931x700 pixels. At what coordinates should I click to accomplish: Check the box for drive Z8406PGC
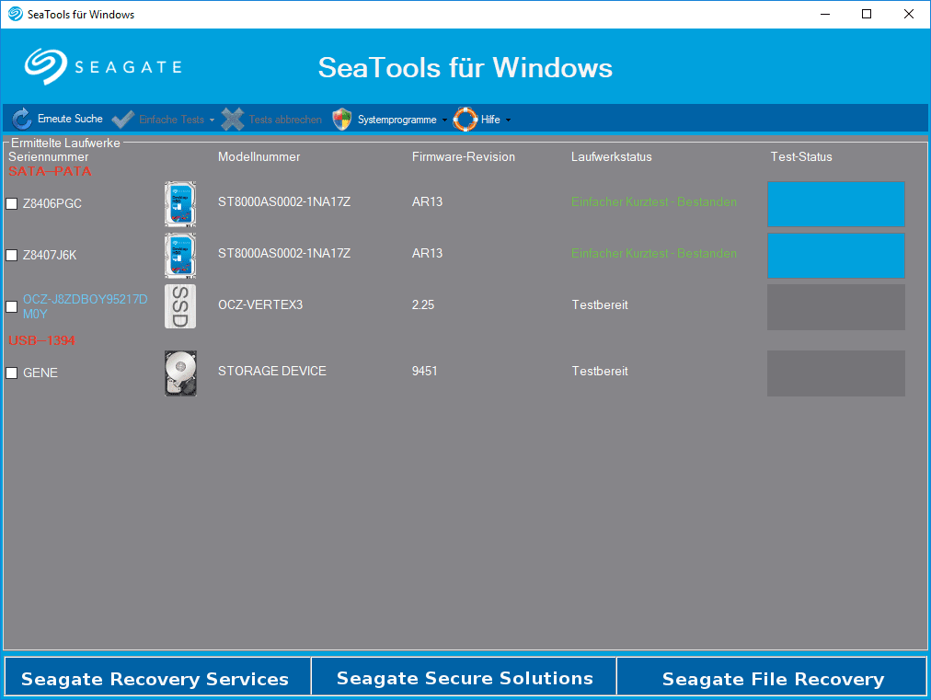click(11, 203)
